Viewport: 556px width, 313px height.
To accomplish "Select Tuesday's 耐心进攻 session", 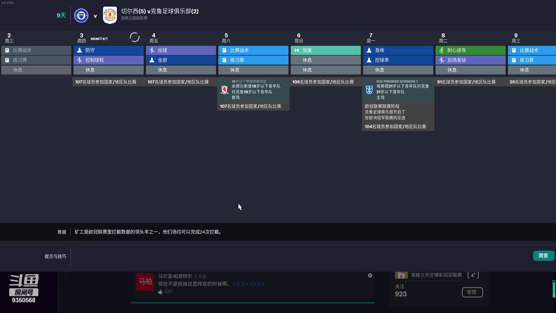I will coord(471,50).
